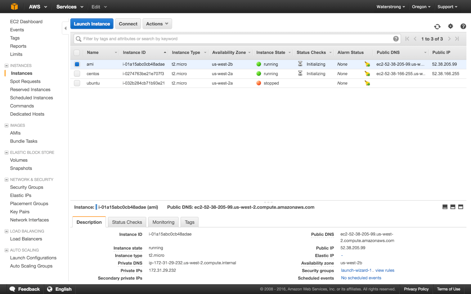Collapse the NETWORK & SECURITY section
Image resolution: width=471 pixels, height=294 pixels.
(x=7, y=180)
